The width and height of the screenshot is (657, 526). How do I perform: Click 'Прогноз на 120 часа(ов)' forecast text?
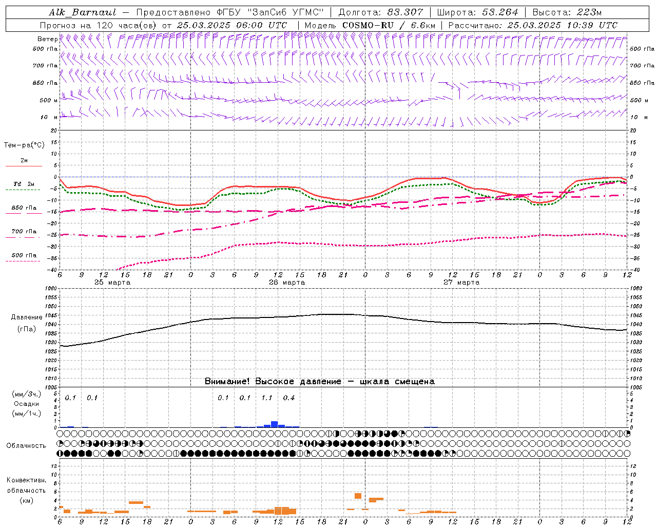pyautogui.click(x=99, y=25)
